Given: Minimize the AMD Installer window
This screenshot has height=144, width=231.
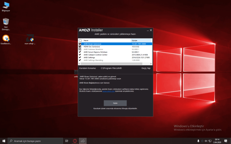Looking at the screenshot, I should [148, 30].
